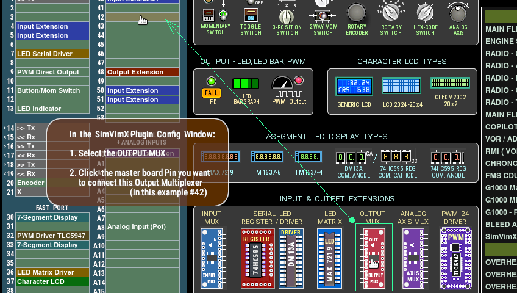Screen dimensions: 517x293
Task: Select the MAX 7219 LED Matrix chip
Action: pos(330,257)
